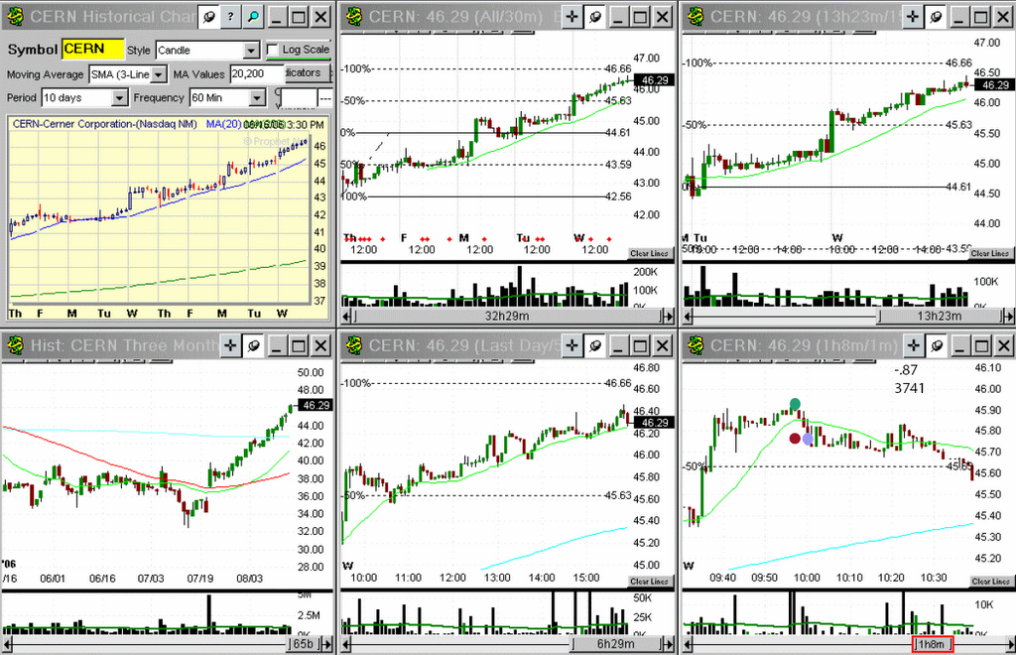Viewport: 1016px width, 655px height.
Task: Click the 46.29 price tag in Last Day chart
Action: click(x=654, y=423)
